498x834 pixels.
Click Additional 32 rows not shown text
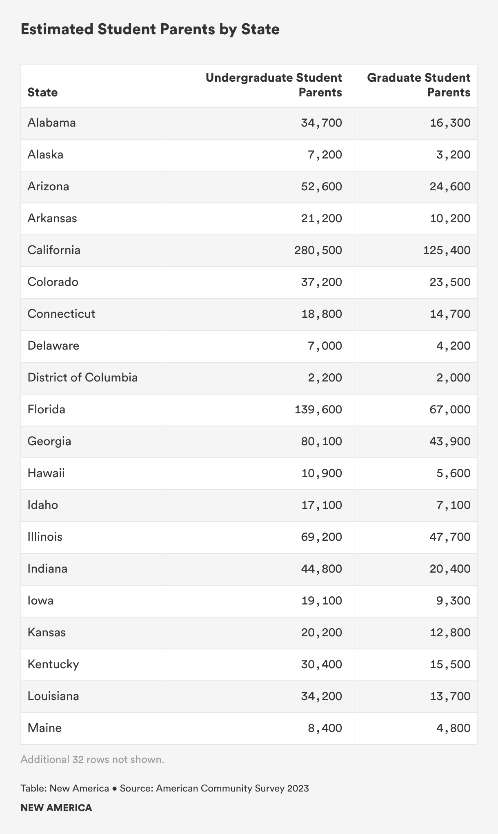click(x=92, y=760)
